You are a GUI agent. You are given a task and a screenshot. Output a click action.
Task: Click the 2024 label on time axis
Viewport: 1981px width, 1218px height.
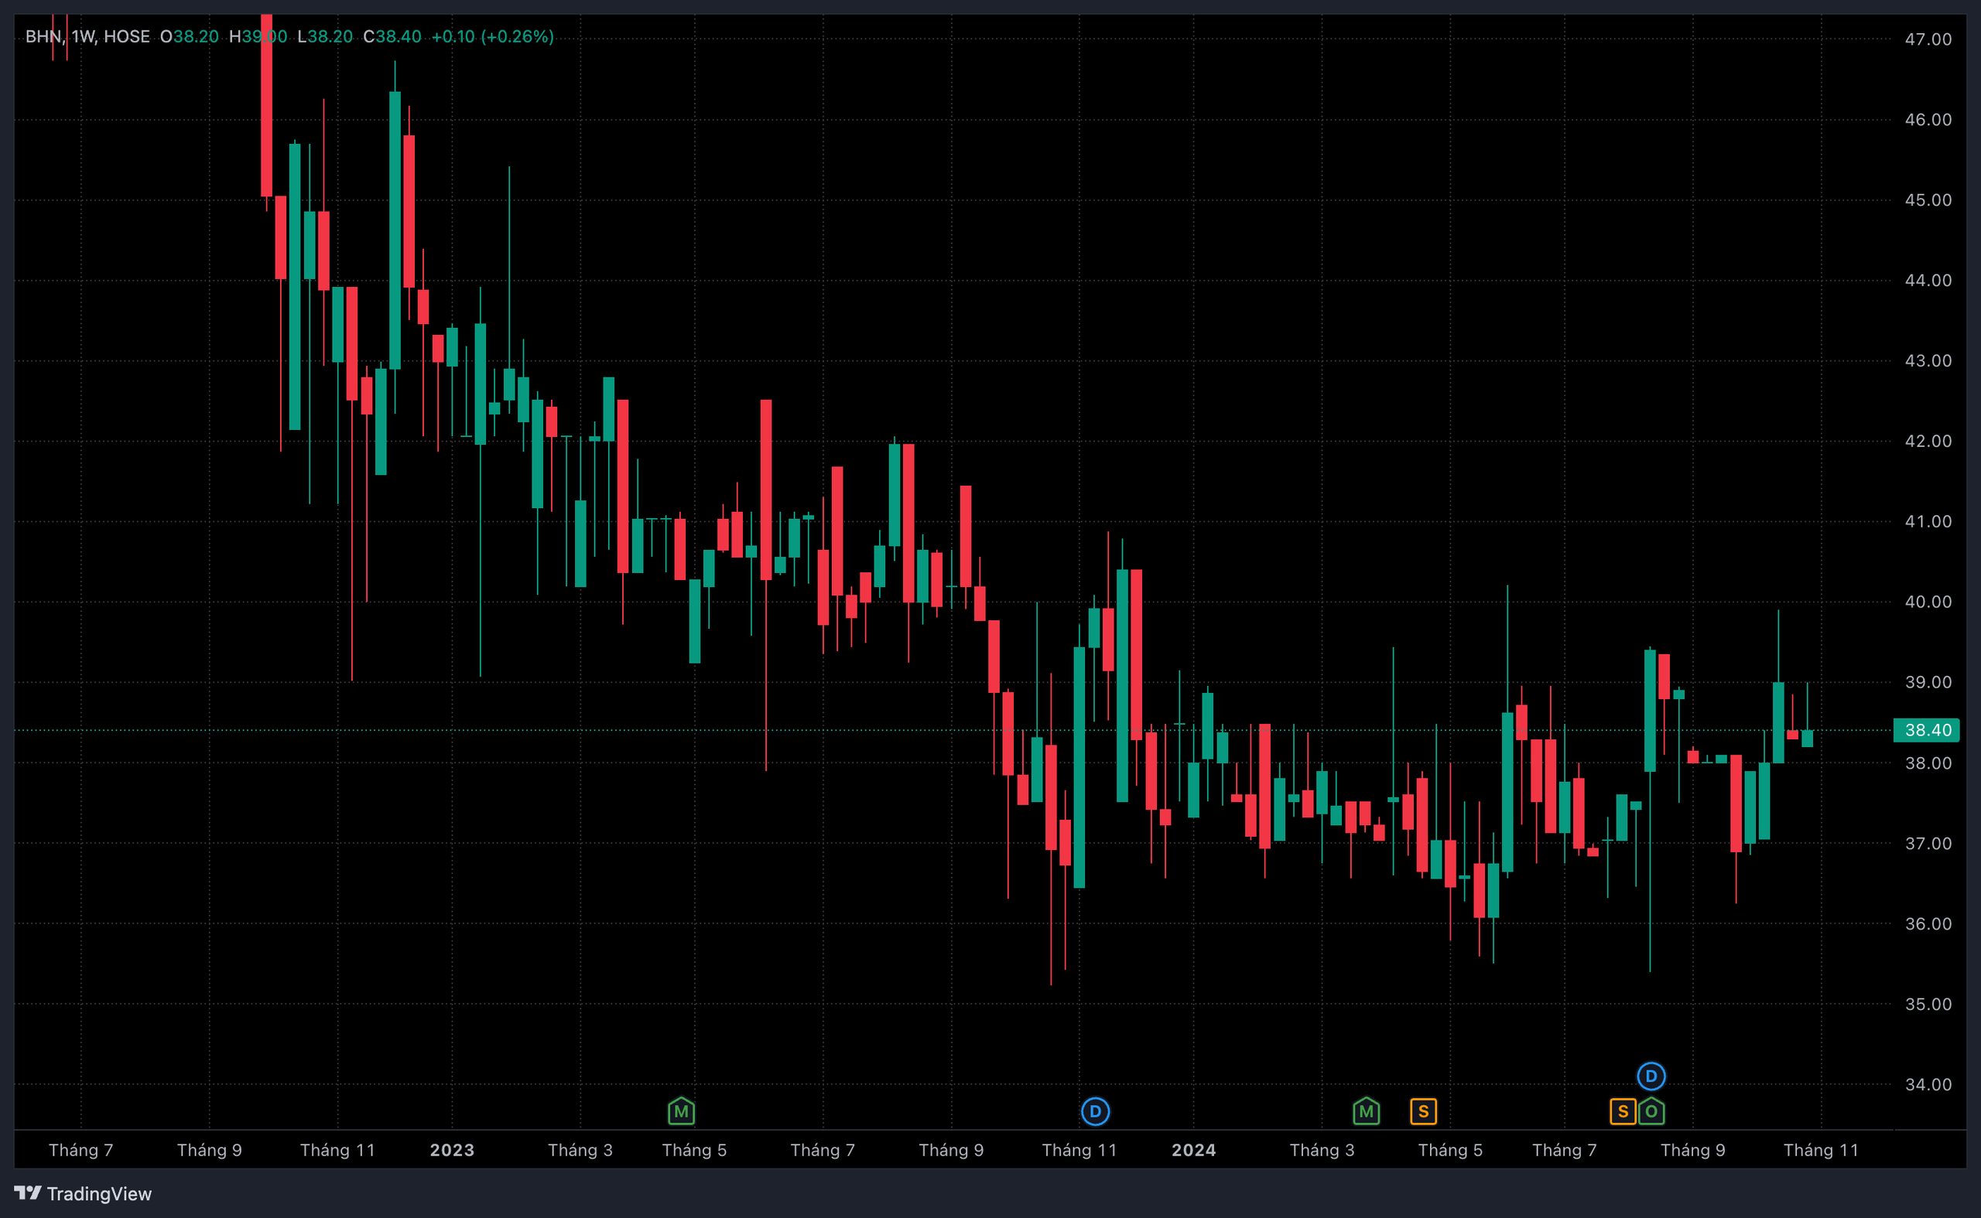[1193, 1149]
